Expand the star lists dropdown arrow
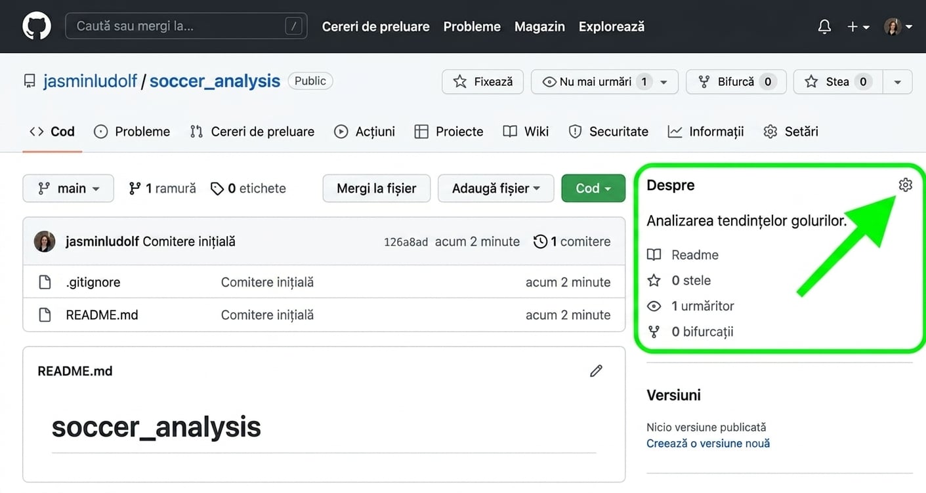Viewport: 926px width, 493px height. 898,82
